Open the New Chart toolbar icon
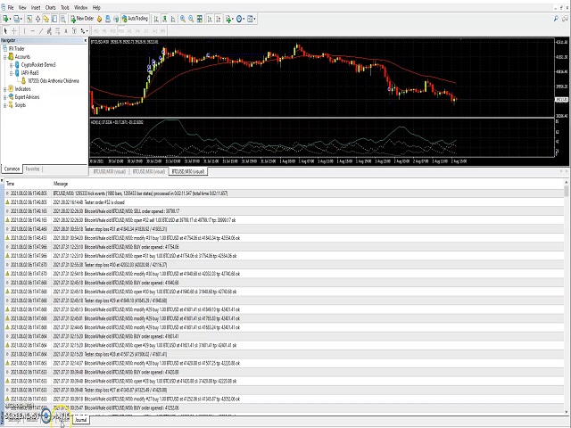Screen dimensions: 571x428 [6, 19]
